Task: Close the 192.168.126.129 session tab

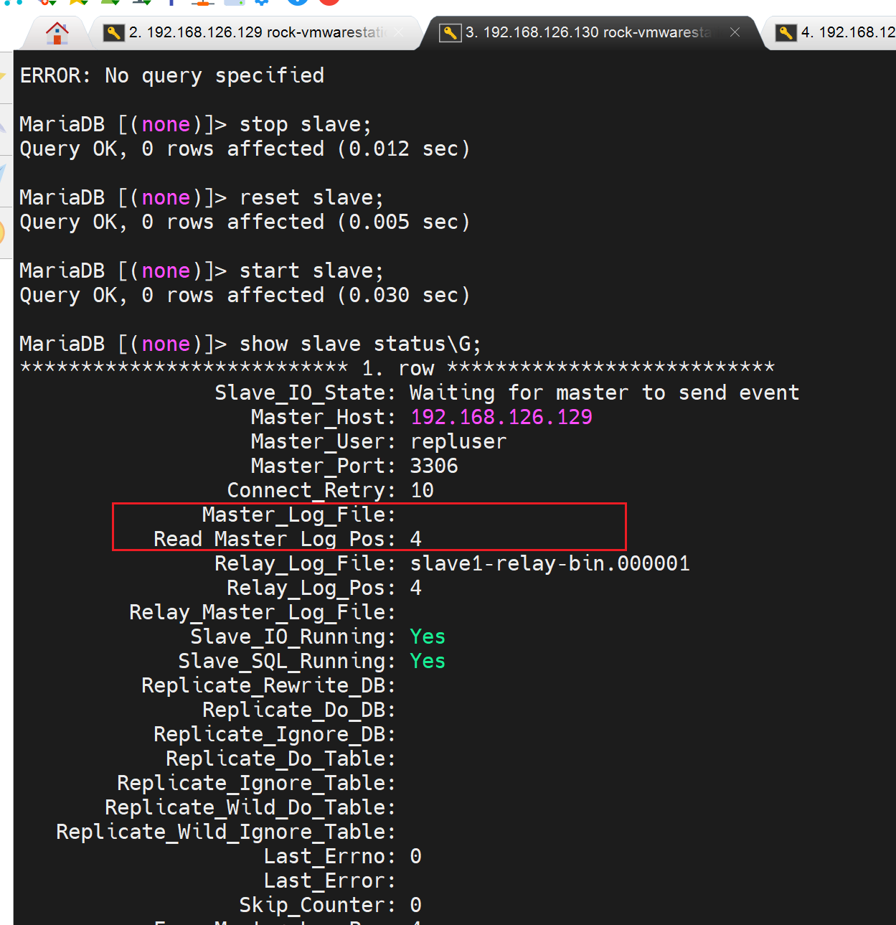Action: [399, 32]
